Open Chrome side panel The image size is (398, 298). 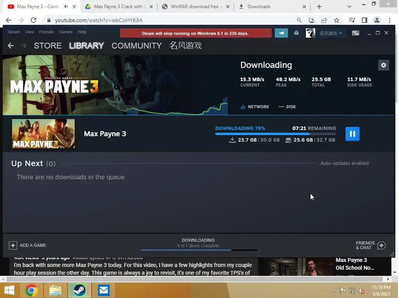(x=365, y=20)
